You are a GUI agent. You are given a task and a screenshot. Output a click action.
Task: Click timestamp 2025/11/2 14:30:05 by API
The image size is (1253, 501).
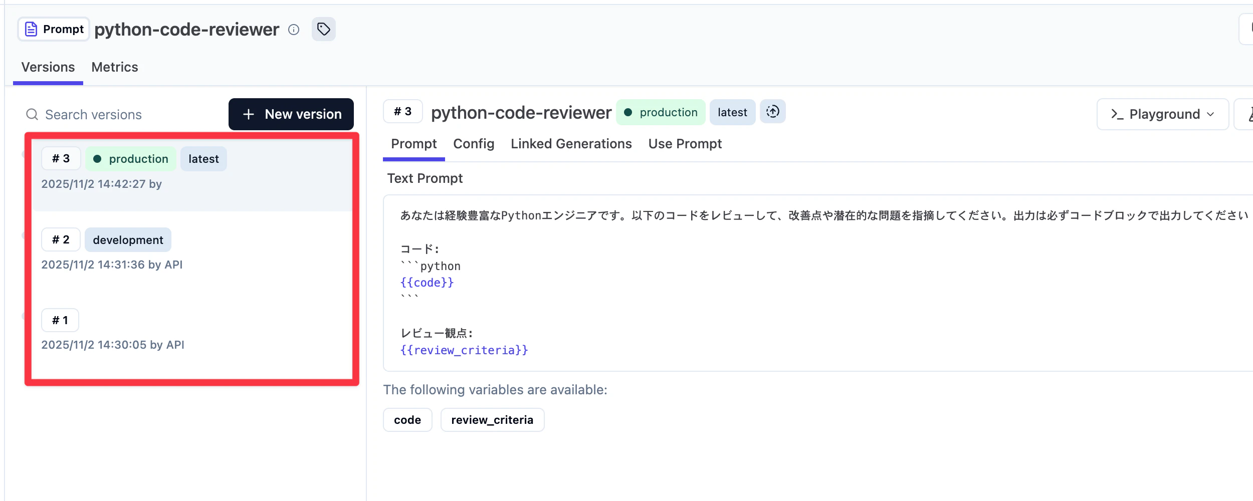pyautogui.click(x=113, y=345)
